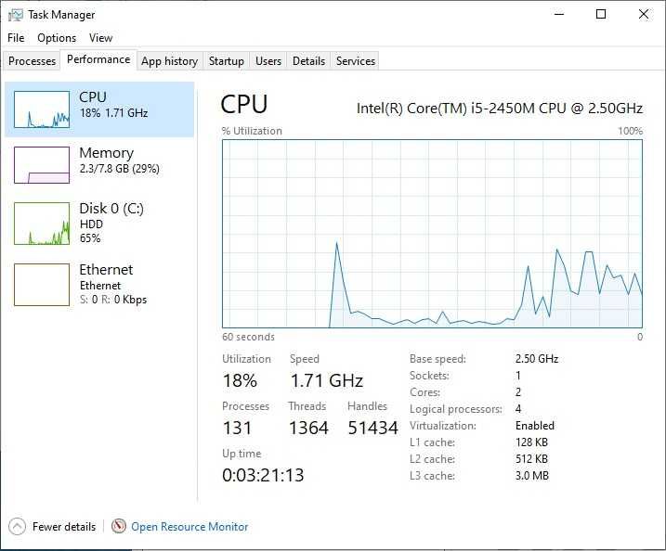The image size is (666, 551).
Task: Select the CPU mini graph thumbnail
Action: click(42, 109)
